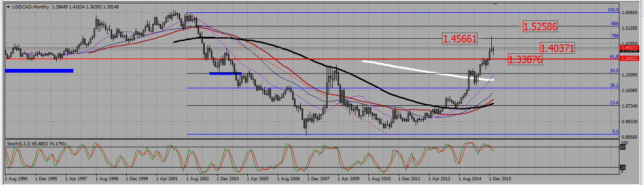Select the 1.33876 red price label
Screen dimensions: 644x185
coord(525,59)
